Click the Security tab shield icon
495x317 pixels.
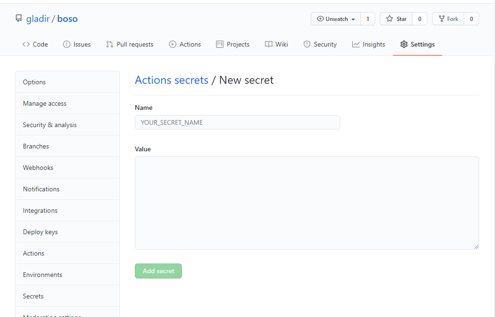coord(307,44)
